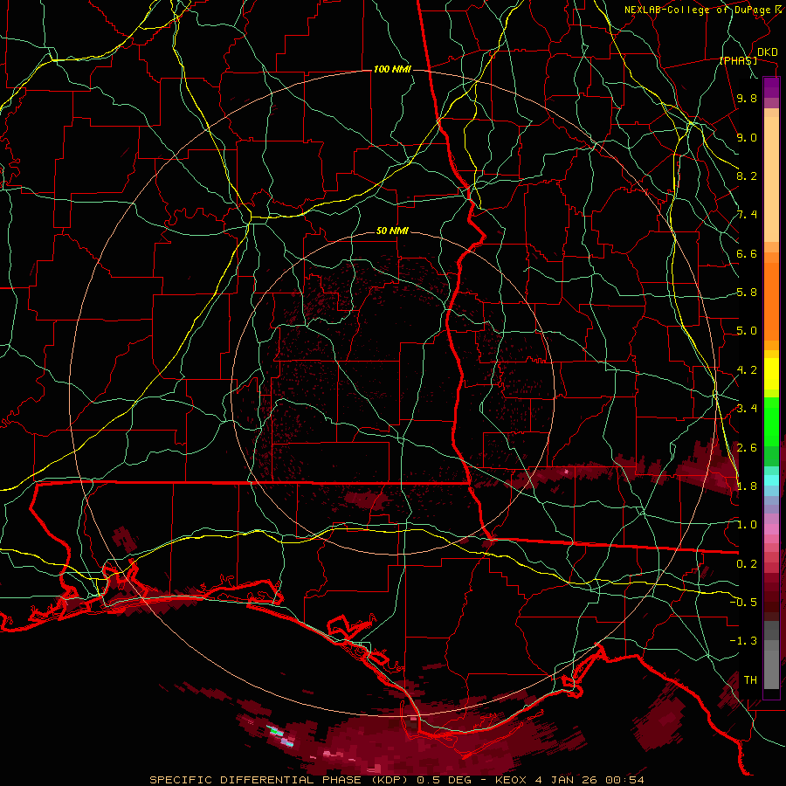The height and width of the screenshot is (786, 786).
Task: Click the 9.0 value on color scale
Action: pyautogui.click(x=747, y=137)
